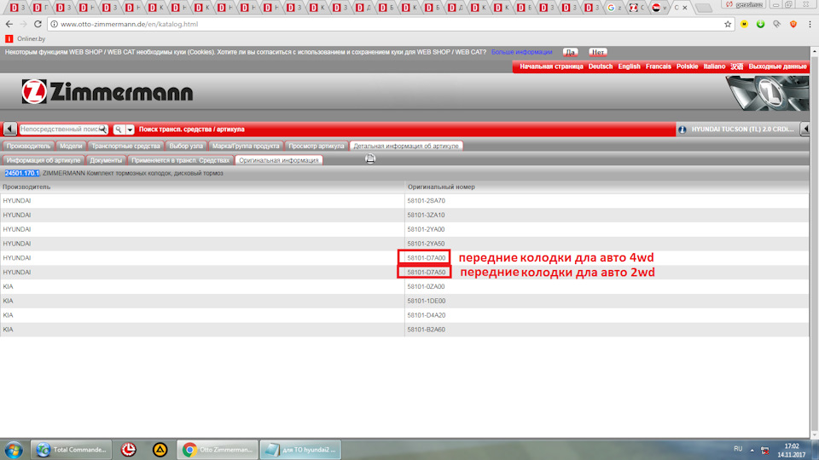Viewport: 819px width, 460px height.
Task: Decline cookies with the Нет button
Action: pyautogui.click(x=597, y=52)
